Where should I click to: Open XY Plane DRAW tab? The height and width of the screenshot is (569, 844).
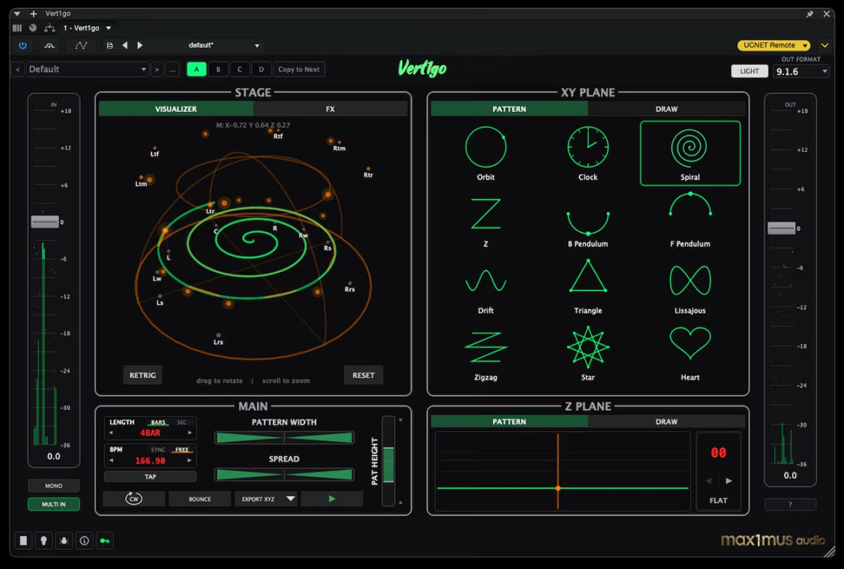[x=667, y=109]
